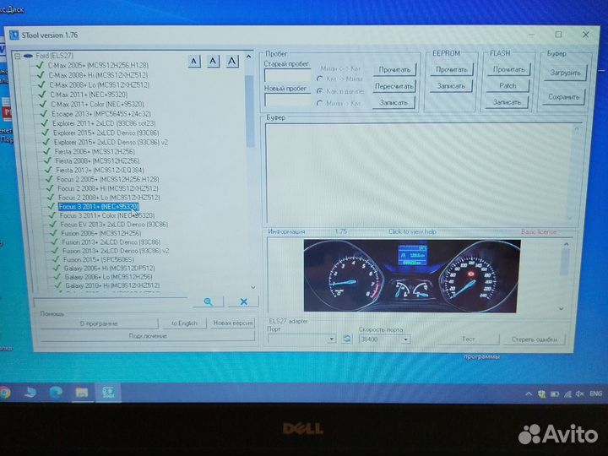
Task: Click the info panel scroll-down arrow
Action: point(561,309)
